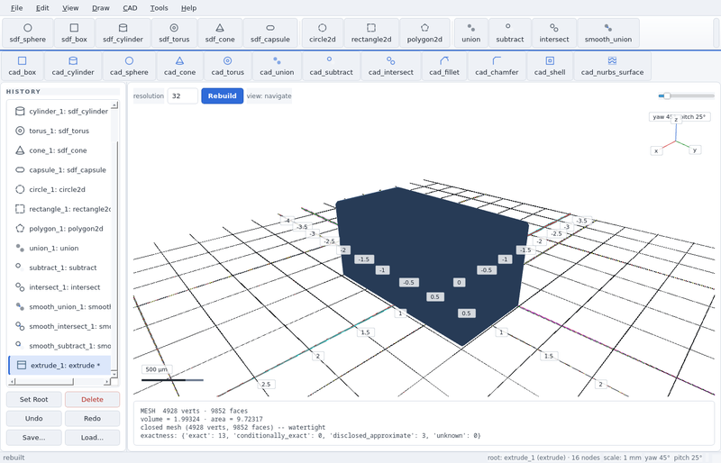Apply the intersect operation

554,33
